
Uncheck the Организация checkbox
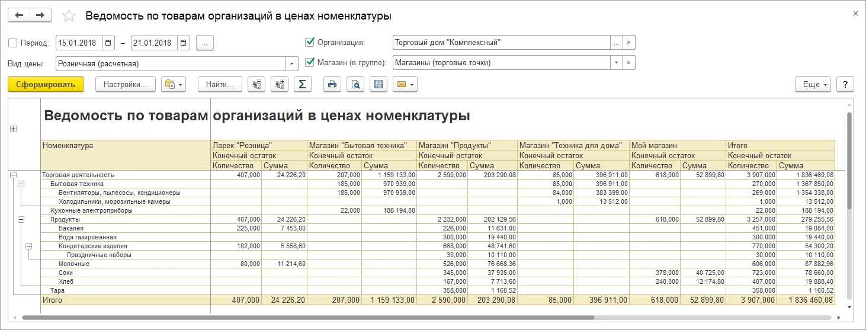pos(309,42)
